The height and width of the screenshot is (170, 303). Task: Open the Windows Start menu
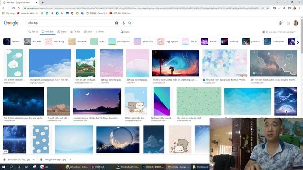pos(3,167)
